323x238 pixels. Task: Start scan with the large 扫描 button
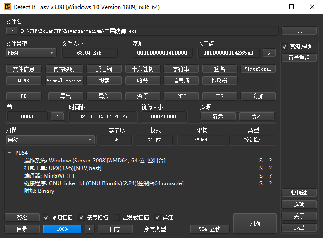(x=255, y=223)
